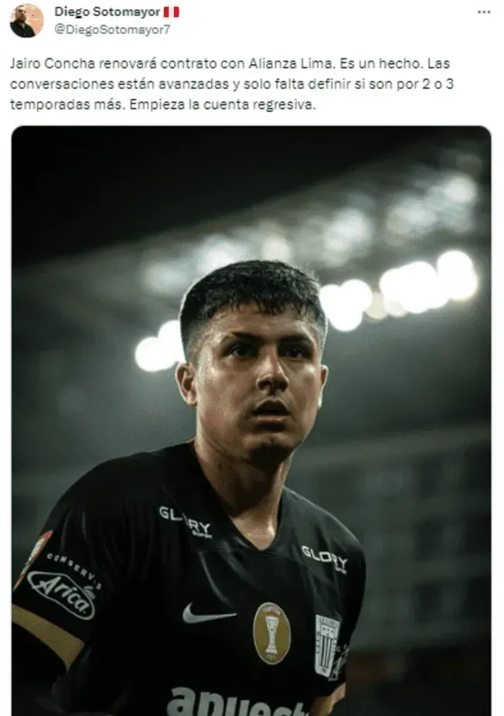Click the Glory logo on the right shoulder
The image size is (504, 716).
[x=325, y=558]
